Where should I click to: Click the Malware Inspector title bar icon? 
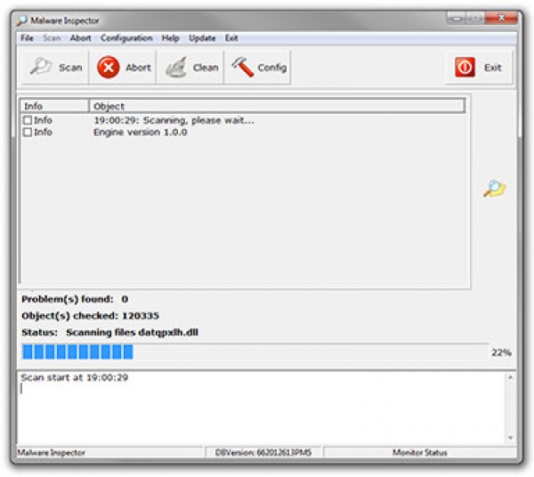click(21, 20)
